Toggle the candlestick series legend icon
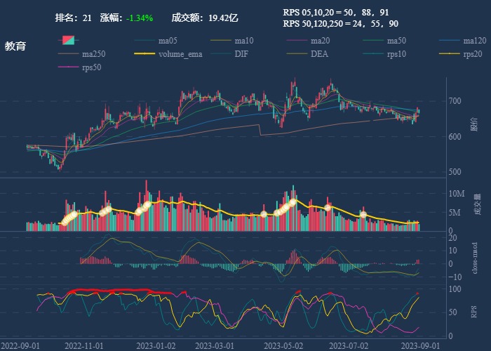Image resolution: width=491 pixels, height=351 pixels. (67, 41)
